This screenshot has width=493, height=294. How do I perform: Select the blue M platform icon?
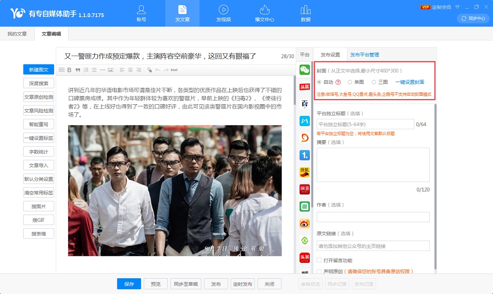coord(304,121)
